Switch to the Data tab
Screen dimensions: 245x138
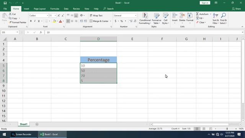coord(66,9)
